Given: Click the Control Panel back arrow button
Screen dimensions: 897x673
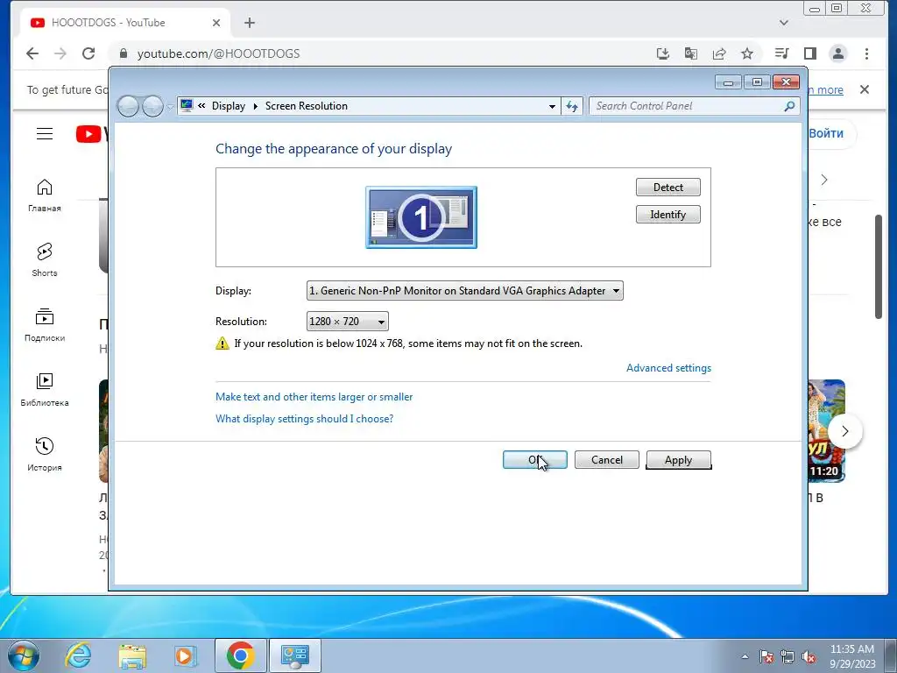Looking at the screenshot, I should point(128,106).
